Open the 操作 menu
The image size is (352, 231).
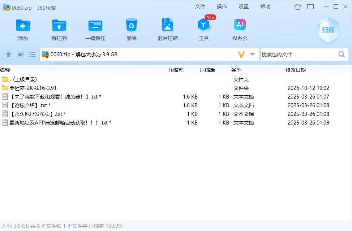pyautogui.click(x=222, y=7)
